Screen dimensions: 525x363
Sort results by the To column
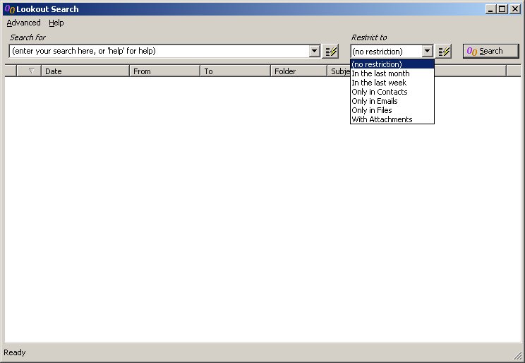pos(236,71)
